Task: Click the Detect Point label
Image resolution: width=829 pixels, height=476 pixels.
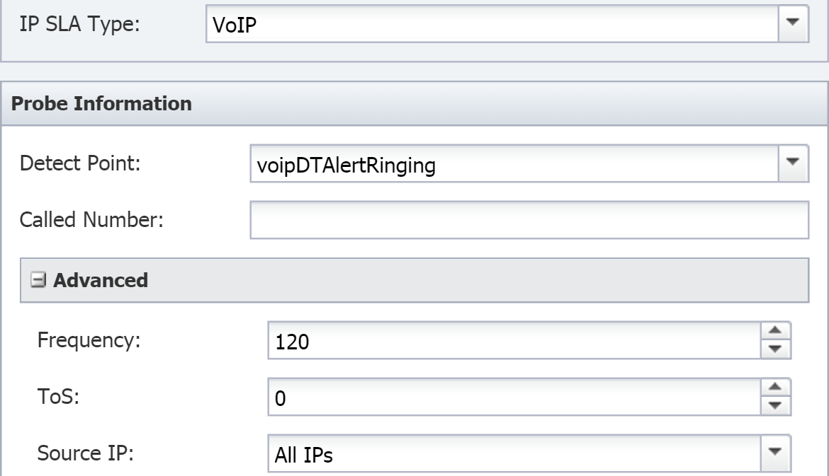Action: coord(80,163)
